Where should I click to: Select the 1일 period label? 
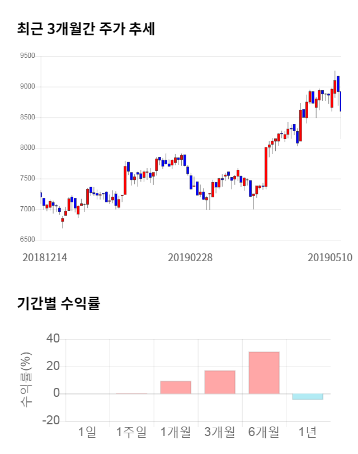(87, 432)
